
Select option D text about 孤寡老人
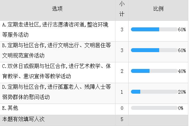56,92
